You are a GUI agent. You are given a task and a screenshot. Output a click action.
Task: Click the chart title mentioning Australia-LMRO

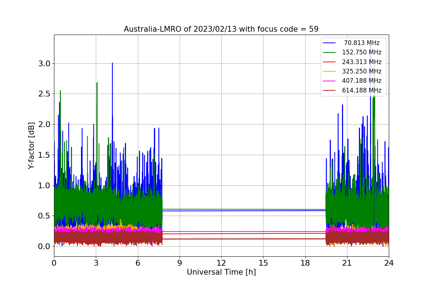pos(221,29)
